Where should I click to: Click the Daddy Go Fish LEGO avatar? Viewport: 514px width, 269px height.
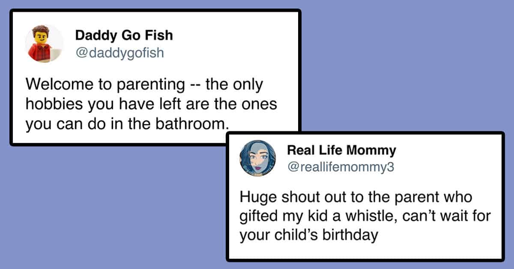[44, 44]
